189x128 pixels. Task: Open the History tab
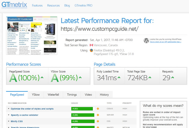click(x=104, y=95)
